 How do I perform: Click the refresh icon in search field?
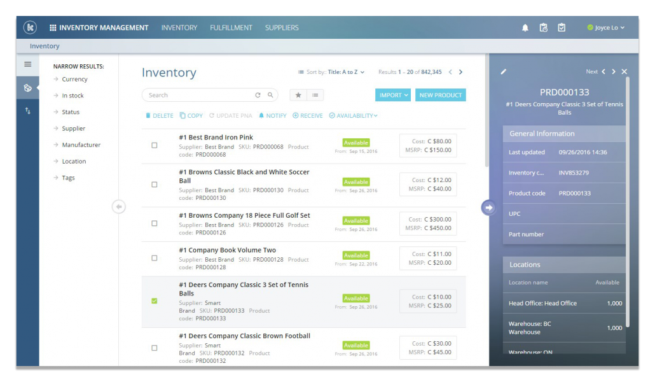click(x=258, y=95)
